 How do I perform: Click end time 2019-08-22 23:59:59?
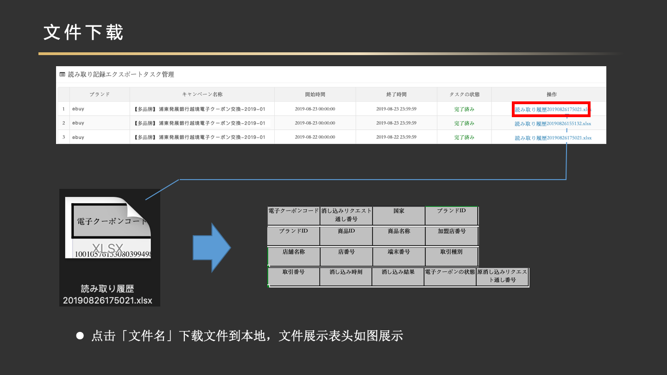(x=396, y=137)
